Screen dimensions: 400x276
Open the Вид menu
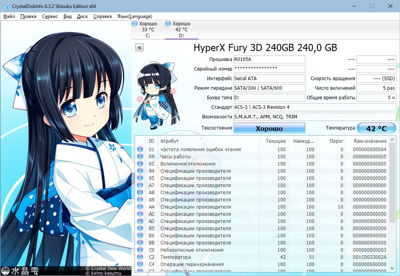tap(67, 16)
